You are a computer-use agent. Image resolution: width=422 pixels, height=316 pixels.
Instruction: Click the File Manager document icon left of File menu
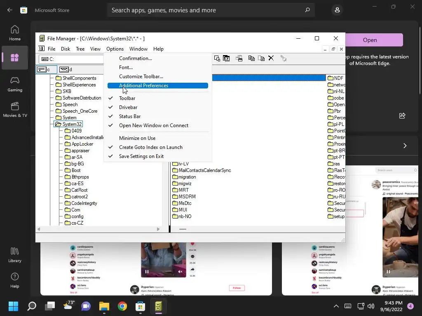click(x=41, y=49)
